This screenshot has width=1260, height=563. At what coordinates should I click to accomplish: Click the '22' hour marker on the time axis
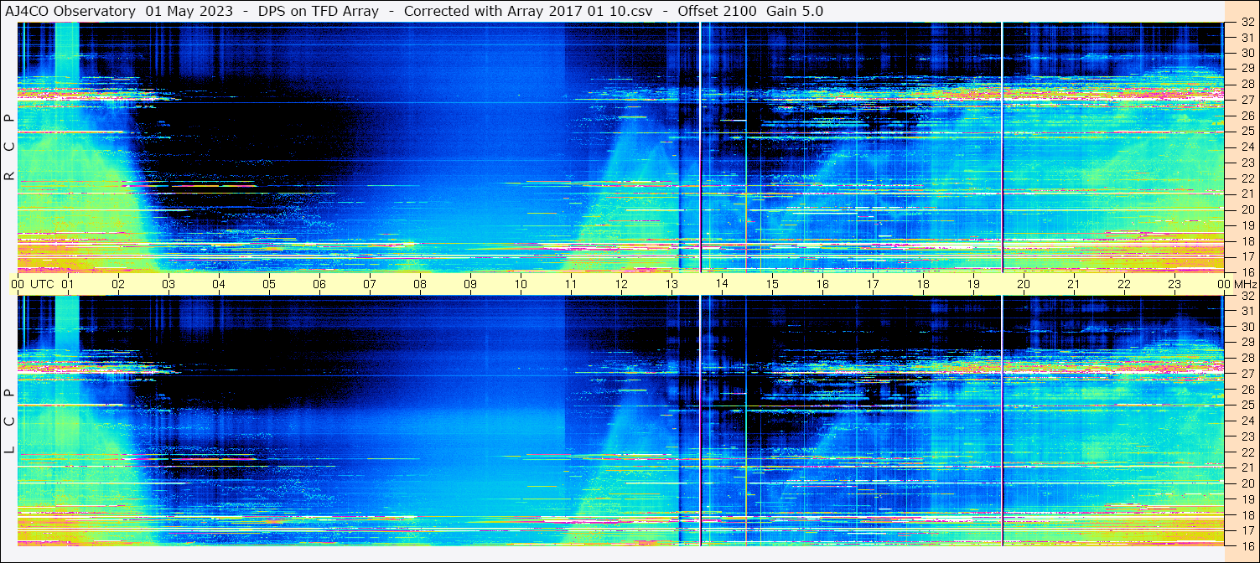[x=1124, y=284]
